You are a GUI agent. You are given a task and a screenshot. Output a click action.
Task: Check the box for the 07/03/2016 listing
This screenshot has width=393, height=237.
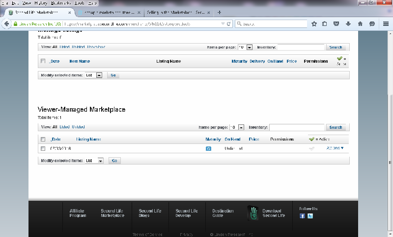pyautogui.click(x=43, y=148)
